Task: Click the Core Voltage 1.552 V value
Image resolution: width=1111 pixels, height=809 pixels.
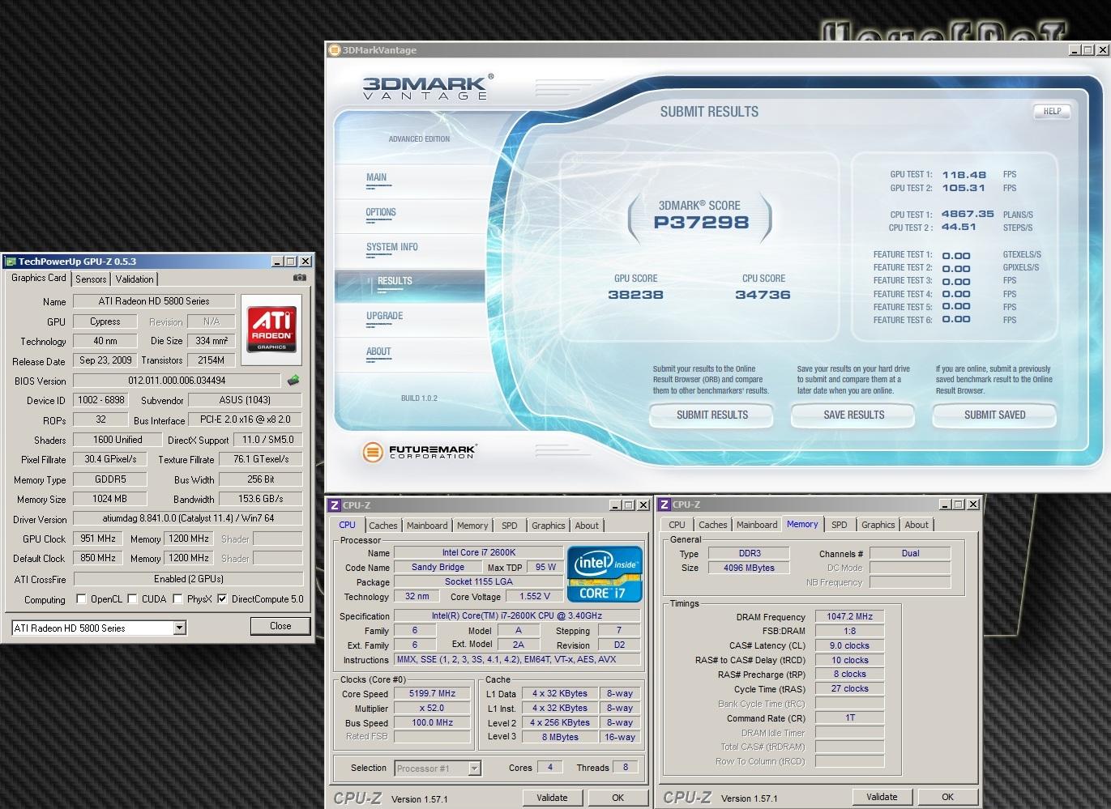Action: tap(534, 597)
